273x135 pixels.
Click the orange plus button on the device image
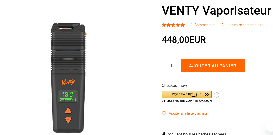[68, 111]
